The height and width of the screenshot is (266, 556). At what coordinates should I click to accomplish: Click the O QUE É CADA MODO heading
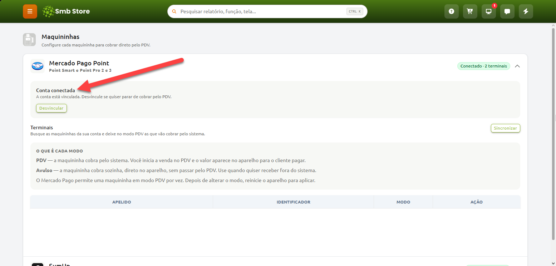[x=60, y=151]
